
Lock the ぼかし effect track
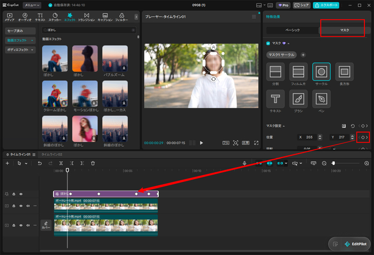[x=14, y=194]
